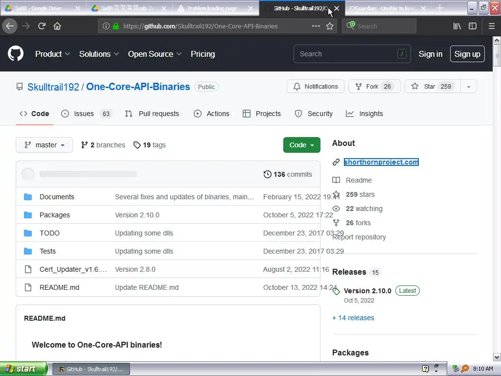View the 2 branches list
Viewport: 501px width, 376px height.
coord(103,145)
